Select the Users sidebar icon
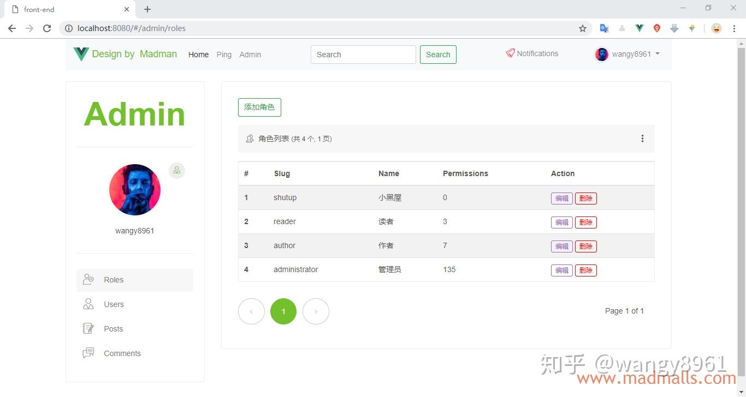 tap(88, 304)
